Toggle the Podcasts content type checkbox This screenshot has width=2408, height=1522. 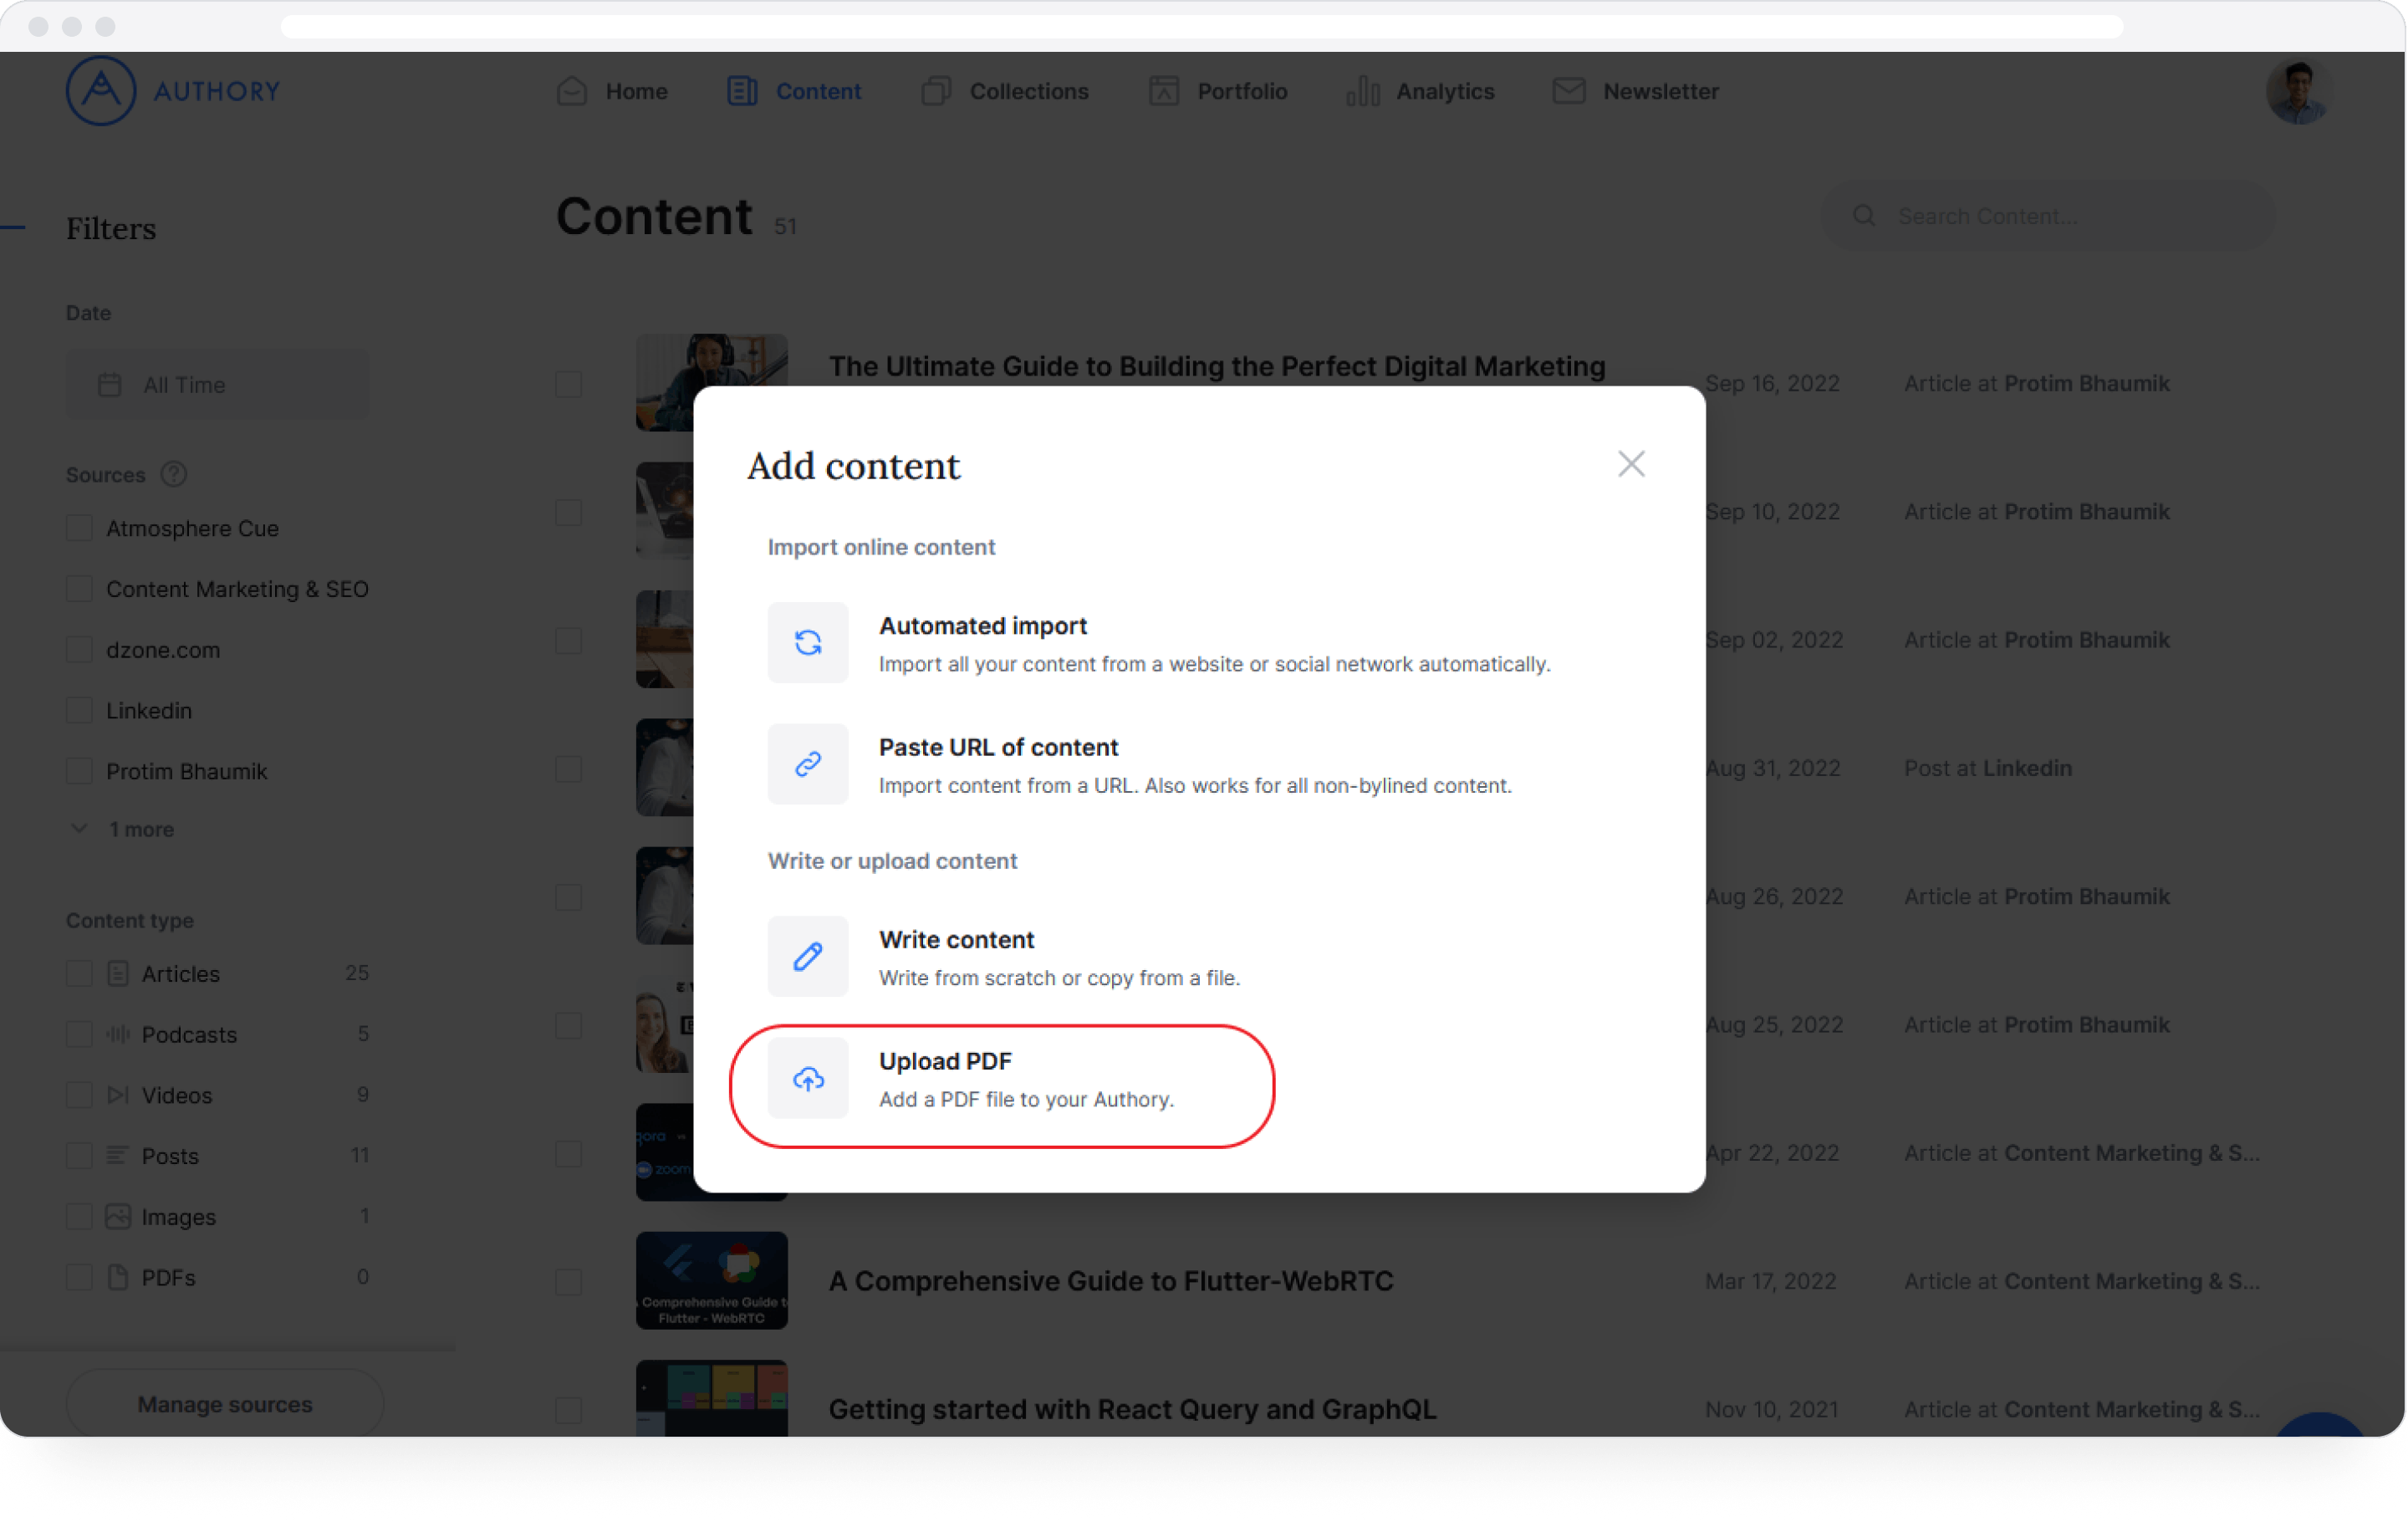(79, 1034)
